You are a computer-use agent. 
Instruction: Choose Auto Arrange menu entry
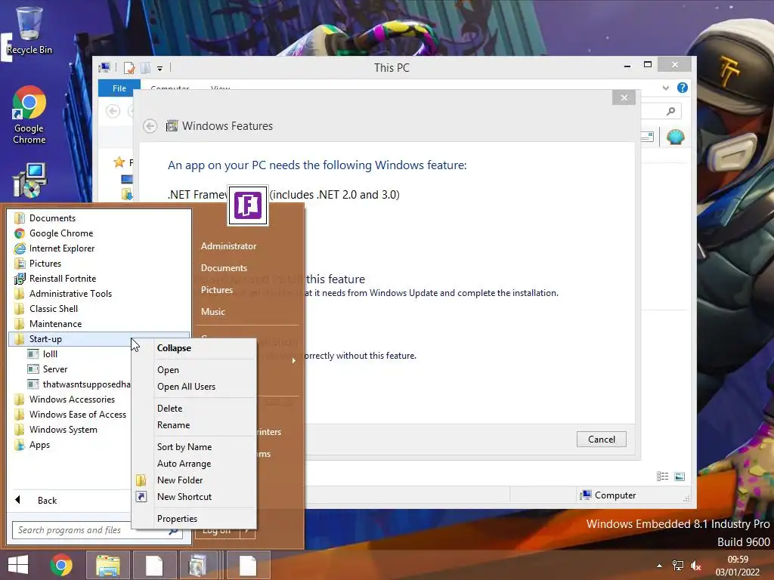[194, 464]
